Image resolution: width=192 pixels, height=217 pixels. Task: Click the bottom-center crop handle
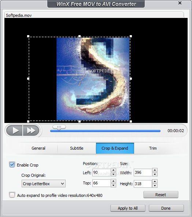80,121
